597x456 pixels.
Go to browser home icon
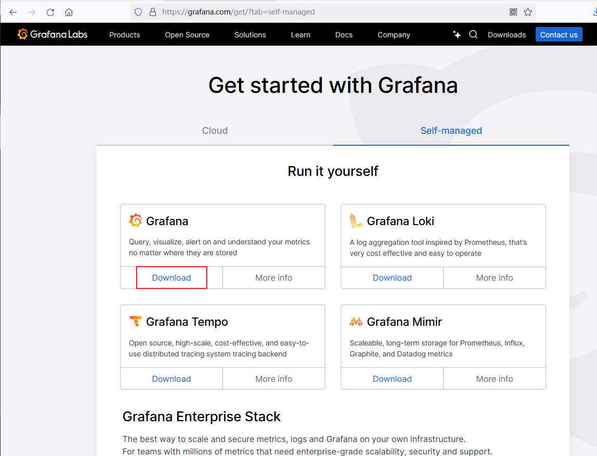tap(69, 12)
